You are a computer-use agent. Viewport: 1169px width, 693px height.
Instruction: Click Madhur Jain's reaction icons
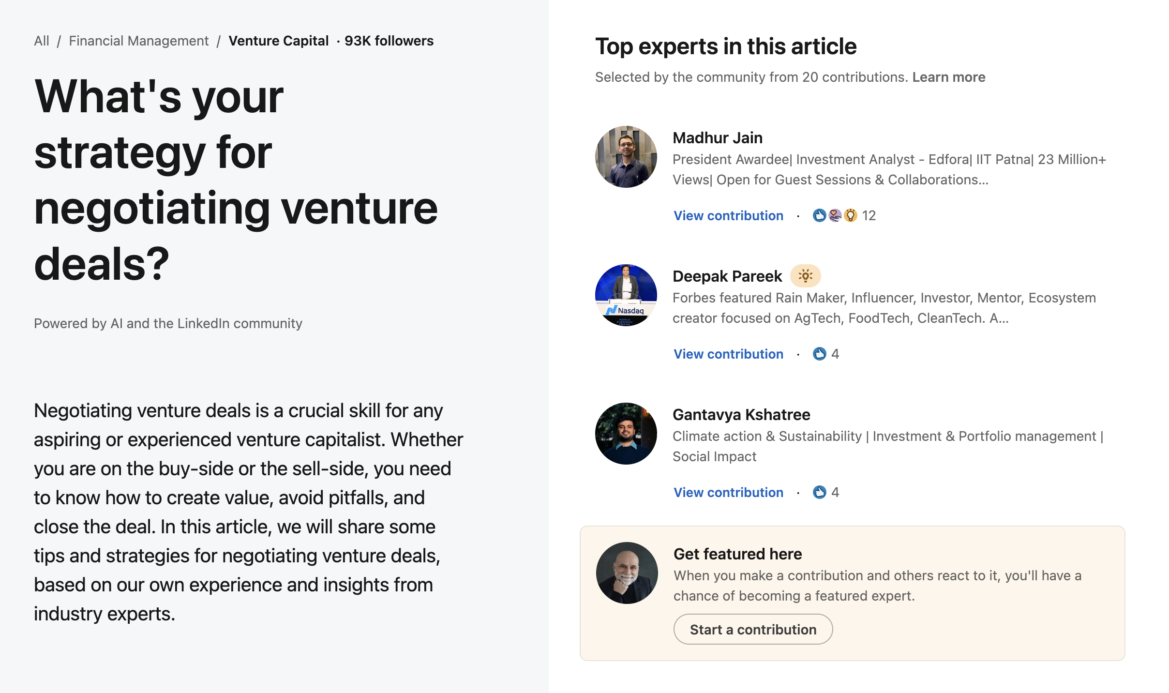point(835,215)
